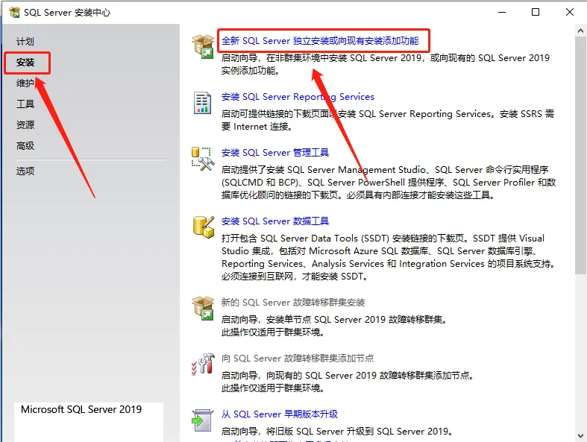
Task: Open 安装 SQL Server 管理工具 link
Action: tap(275, 153)
